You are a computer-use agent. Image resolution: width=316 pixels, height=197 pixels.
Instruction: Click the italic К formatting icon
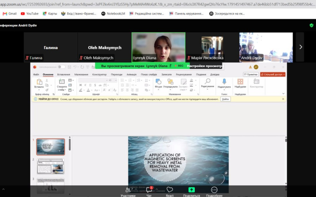click(85, 85)
